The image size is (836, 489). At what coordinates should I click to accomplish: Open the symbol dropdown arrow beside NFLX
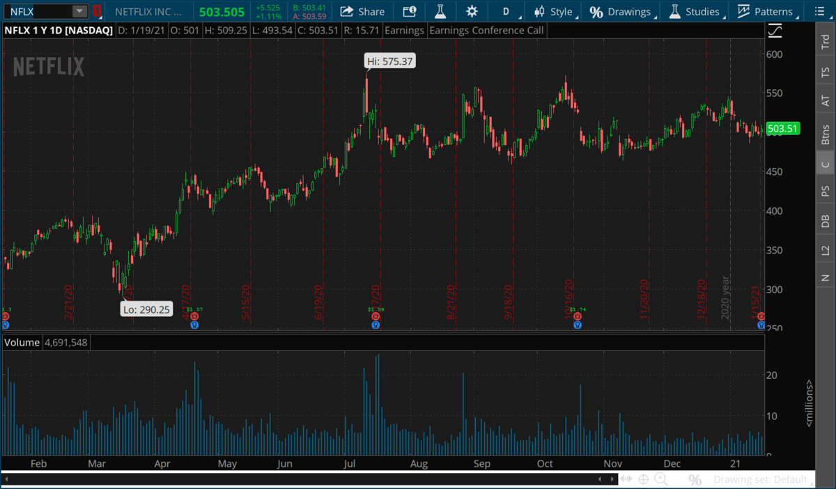[79, 11]
